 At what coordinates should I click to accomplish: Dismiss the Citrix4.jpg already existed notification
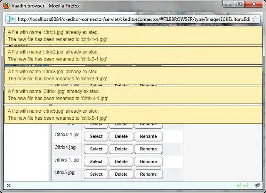tap(133, 95)
